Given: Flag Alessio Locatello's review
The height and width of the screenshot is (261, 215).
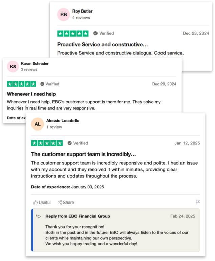Looking at the screenshot, I should tap(198, 202).
